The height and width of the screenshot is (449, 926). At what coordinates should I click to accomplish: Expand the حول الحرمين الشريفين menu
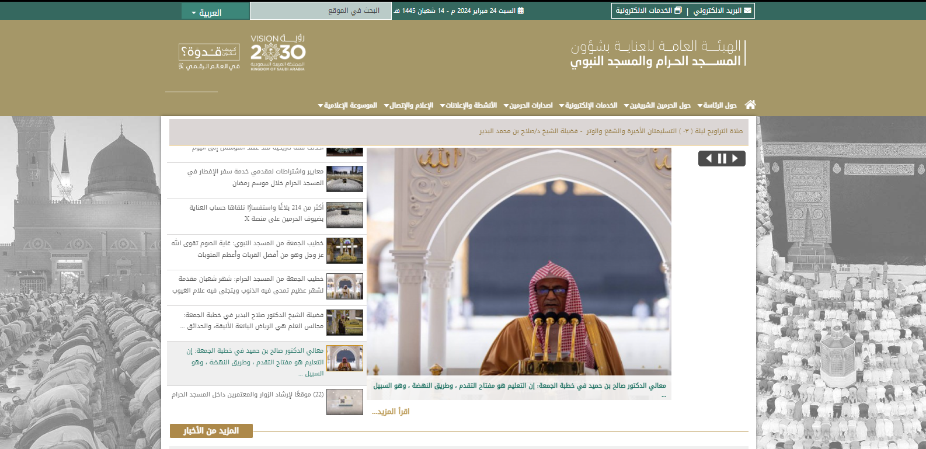[x=657, y=106]
